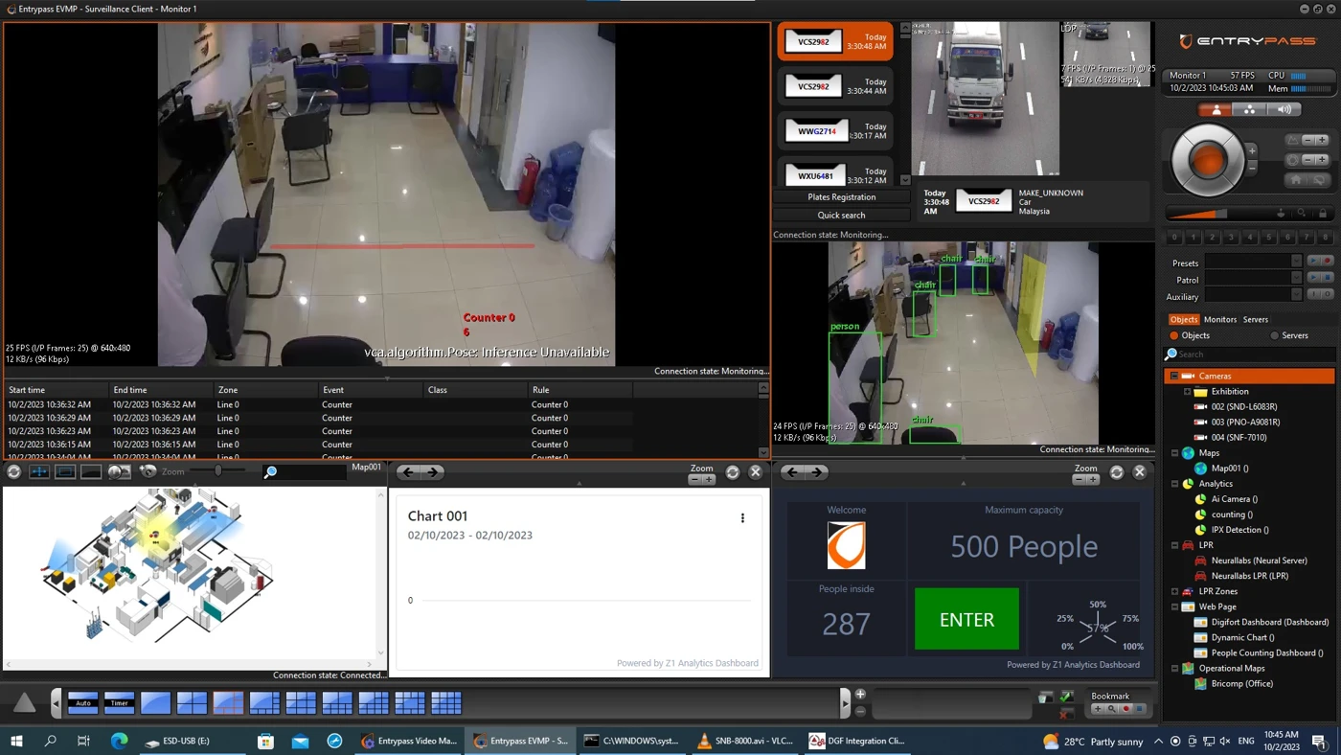This screenshot has width=1341, height=755.
Task: Open the Edge browser from the taskbar
Action: (120, 741)
